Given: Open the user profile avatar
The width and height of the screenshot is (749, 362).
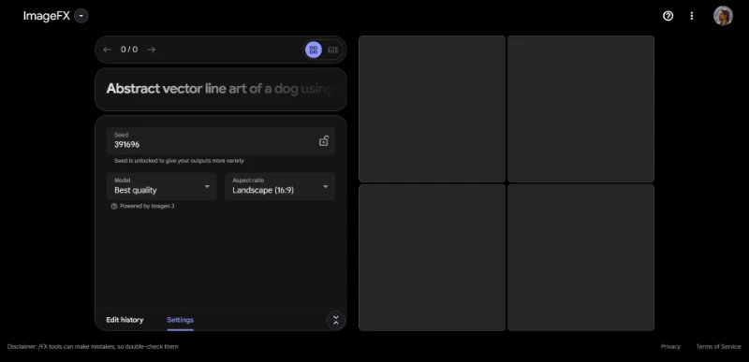Looking at the screenshot, I should pyautogui.click(x=723, y=16).
